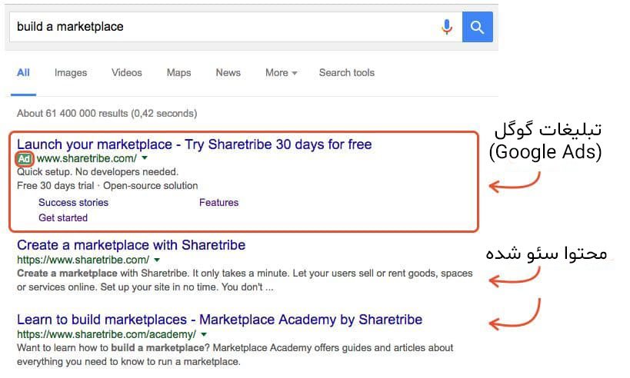Open the Features sitelink
Image resolution: width=630 pixels, height=378 pixels.
coord(218,203)
